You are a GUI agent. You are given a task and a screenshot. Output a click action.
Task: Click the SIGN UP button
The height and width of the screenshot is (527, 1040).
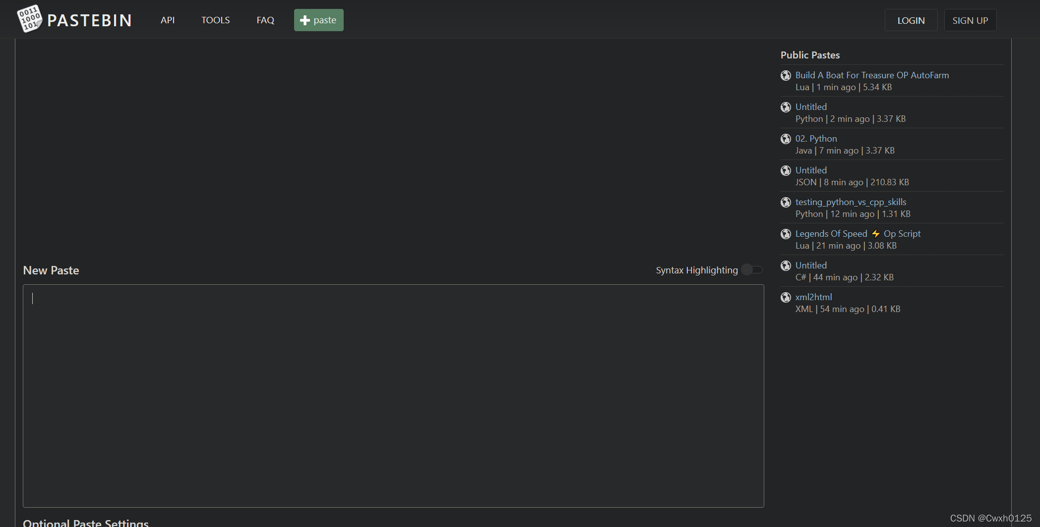click(970, 20)
